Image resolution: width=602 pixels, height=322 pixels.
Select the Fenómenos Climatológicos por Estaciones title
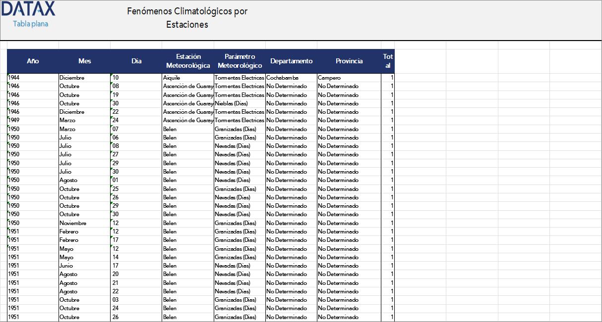(x=187, y=18)
